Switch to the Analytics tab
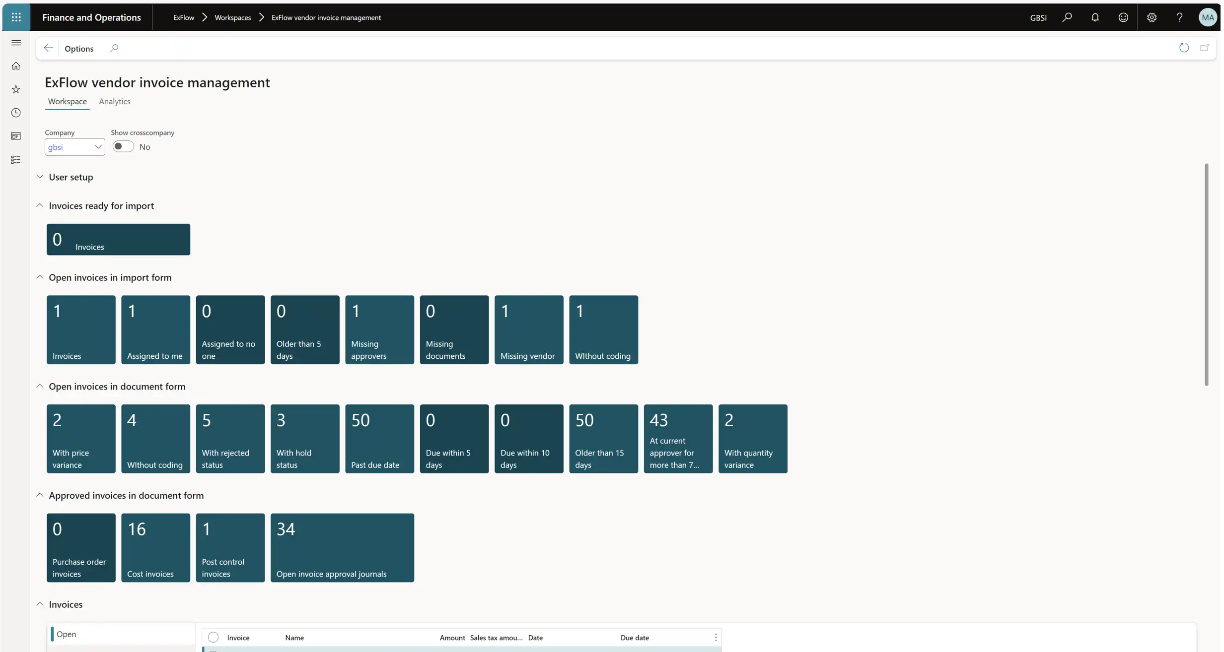The height and width of the screenshot is (652, 1224). click(x=115, y=101)
